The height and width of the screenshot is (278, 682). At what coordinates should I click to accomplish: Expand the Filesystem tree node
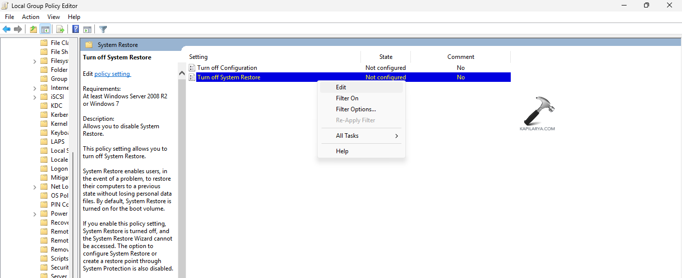(34, 61)
